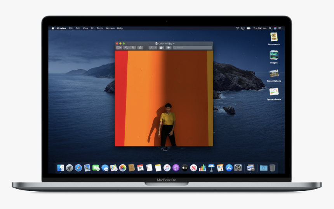The height and width of the screenshot is (209, 334).
Task: Open Calendar from the Dock
Action: click(x=140, y=168)
